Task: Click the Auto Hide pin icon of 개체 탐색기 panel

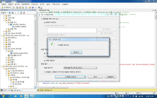Action: (x=32, y=10)
